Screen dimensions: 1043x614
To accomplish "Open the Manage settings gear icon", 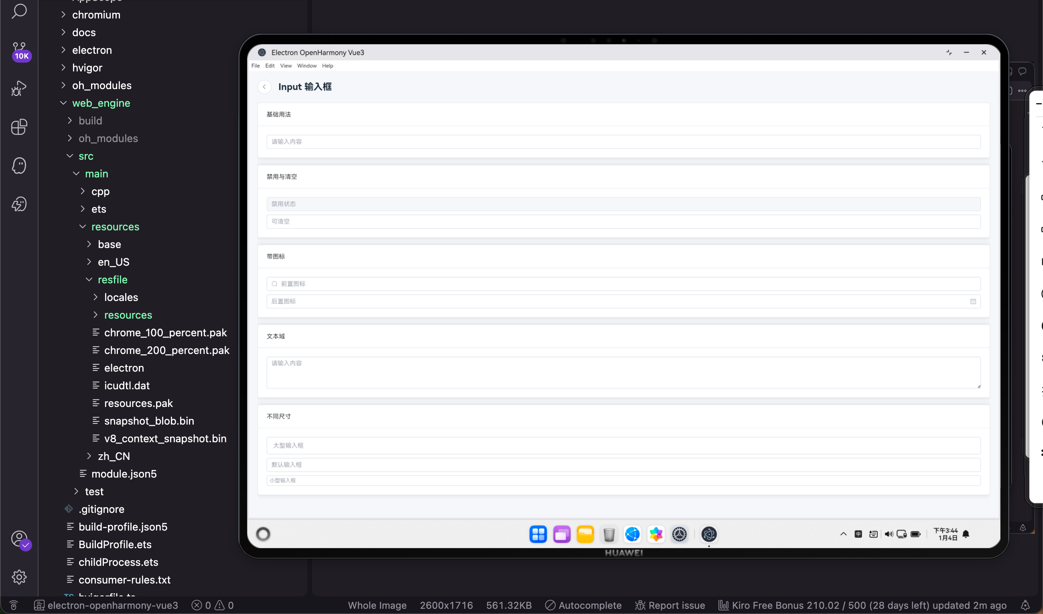I will click(x=19, y=577).
